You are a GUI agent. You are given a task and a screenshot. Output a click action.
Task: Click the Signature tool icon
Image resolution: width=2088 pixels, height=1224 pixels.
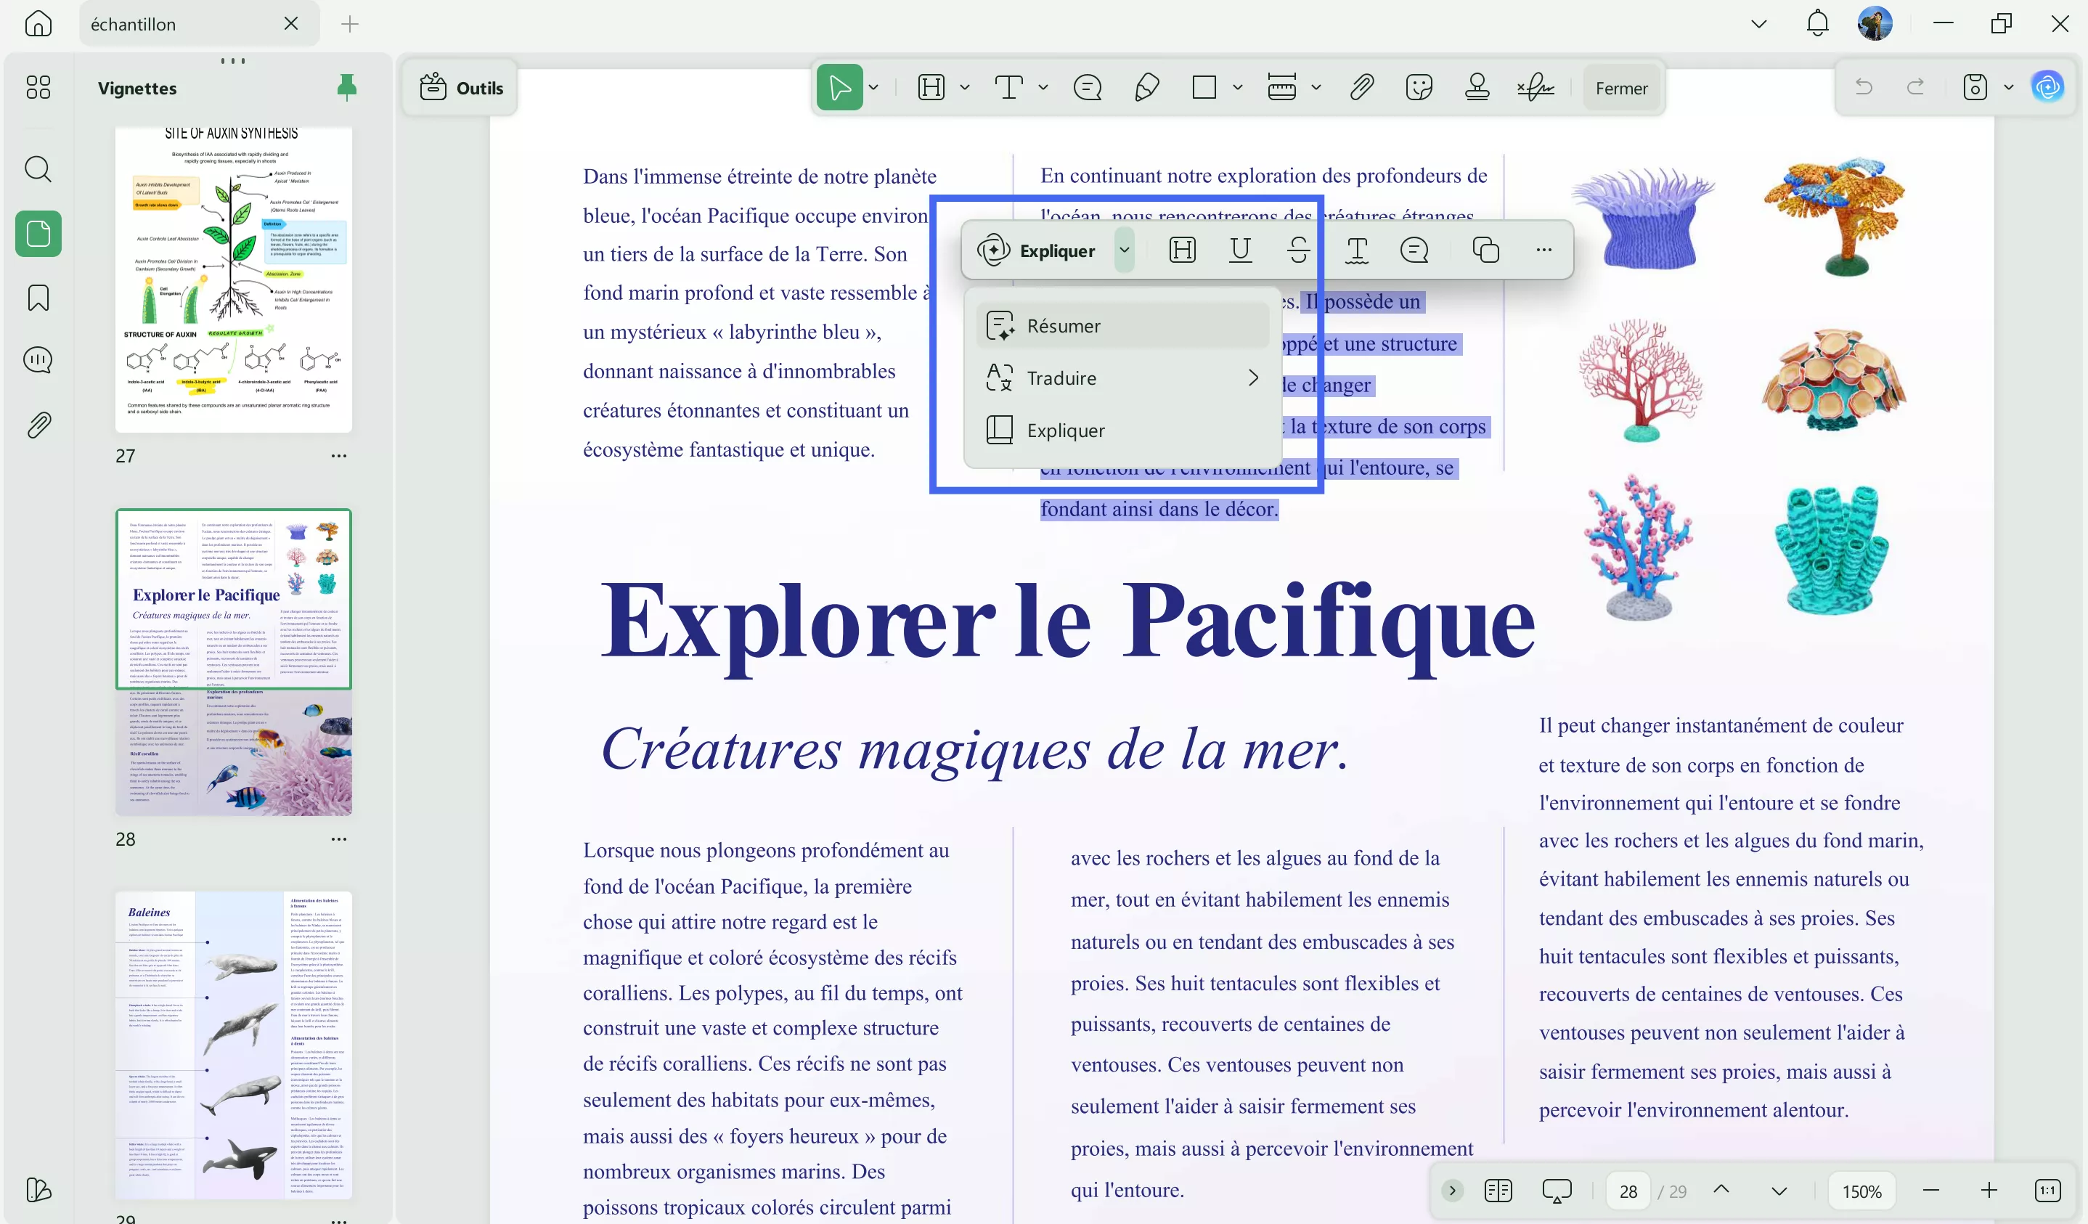pyautogui.click(x=1535, y=87)
